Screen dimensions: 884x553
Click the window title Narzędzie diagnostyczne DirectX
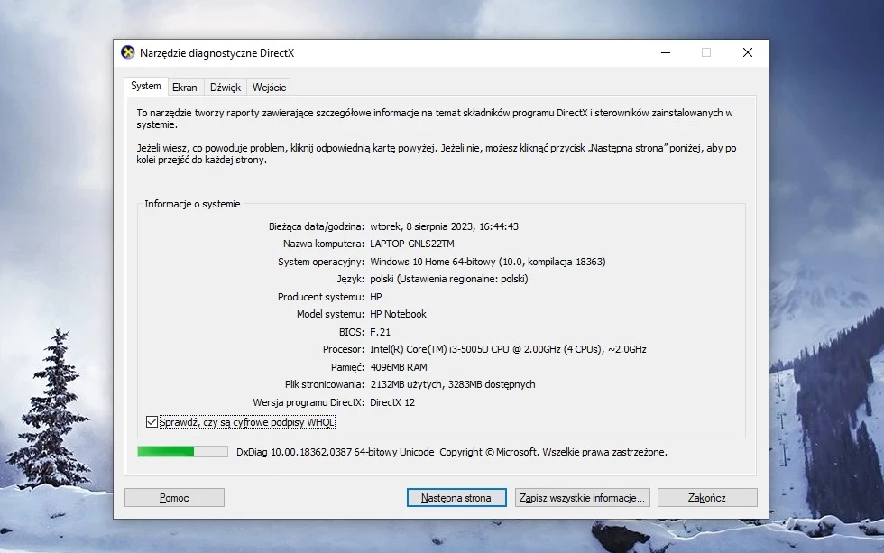click(x=217, y=53)
